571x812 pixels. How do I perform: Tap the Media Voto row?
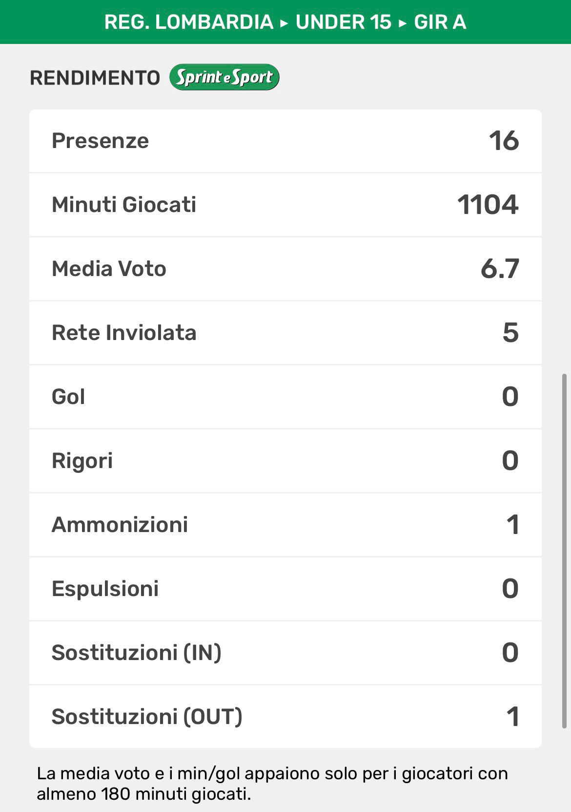coord(285,269)
